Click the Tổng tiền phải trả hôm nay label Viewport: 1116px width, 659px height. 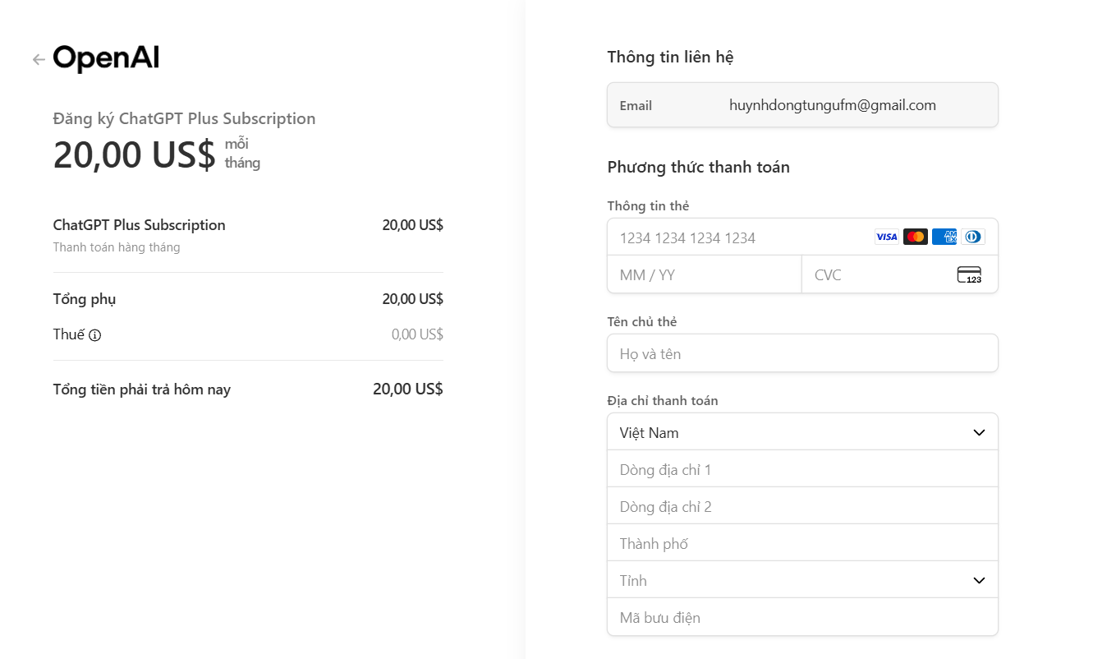click(x=142, y=389)
